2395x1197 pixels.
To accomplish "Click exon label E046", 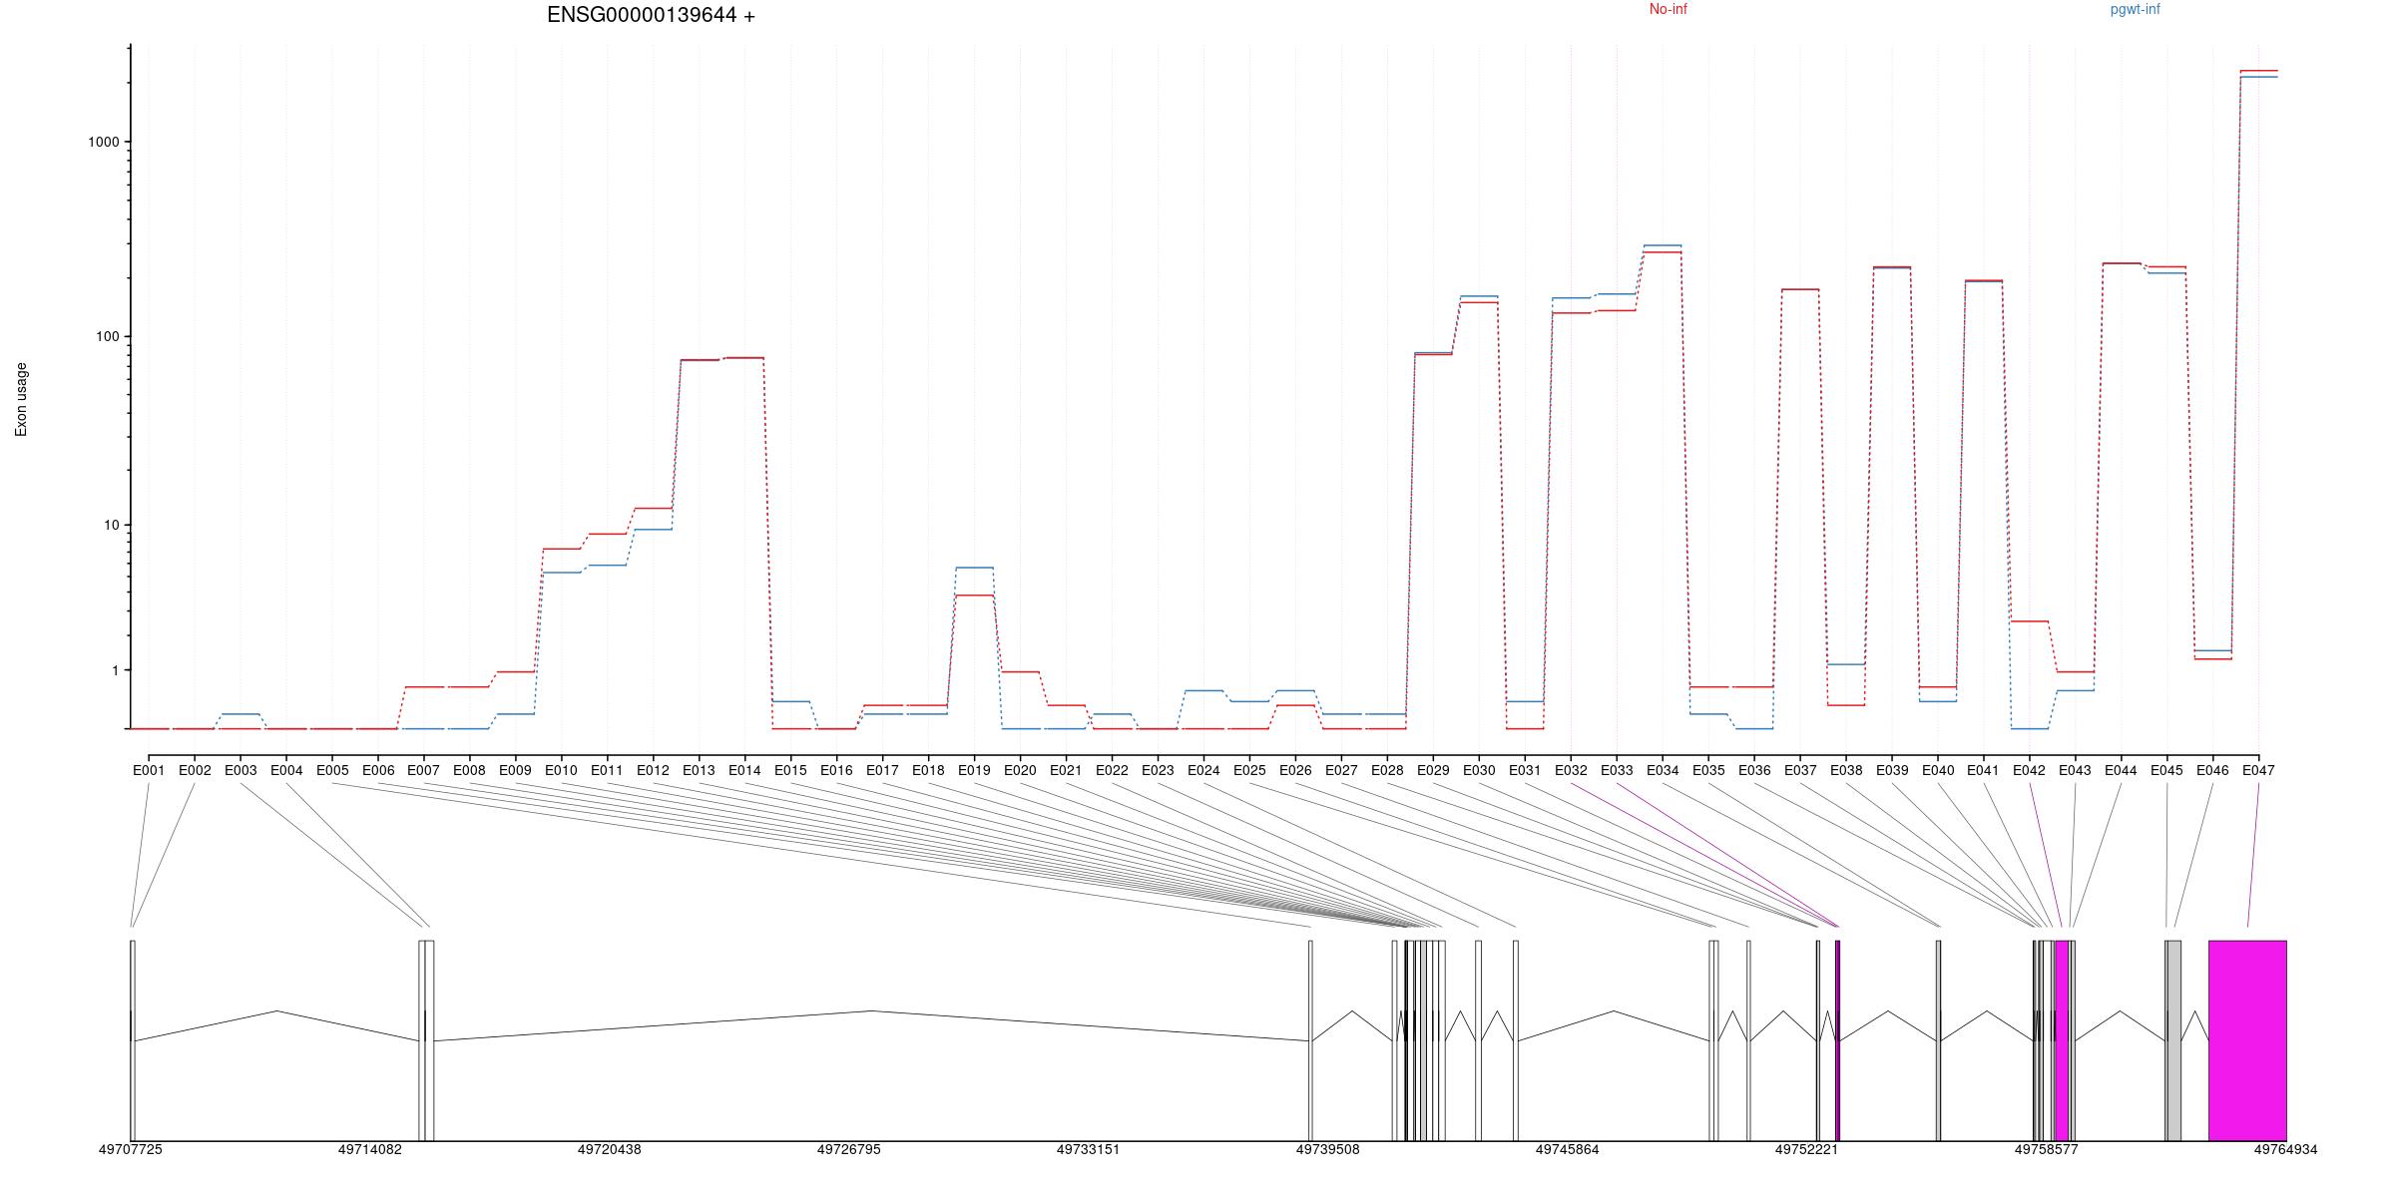I will [x=2212, y=770].
